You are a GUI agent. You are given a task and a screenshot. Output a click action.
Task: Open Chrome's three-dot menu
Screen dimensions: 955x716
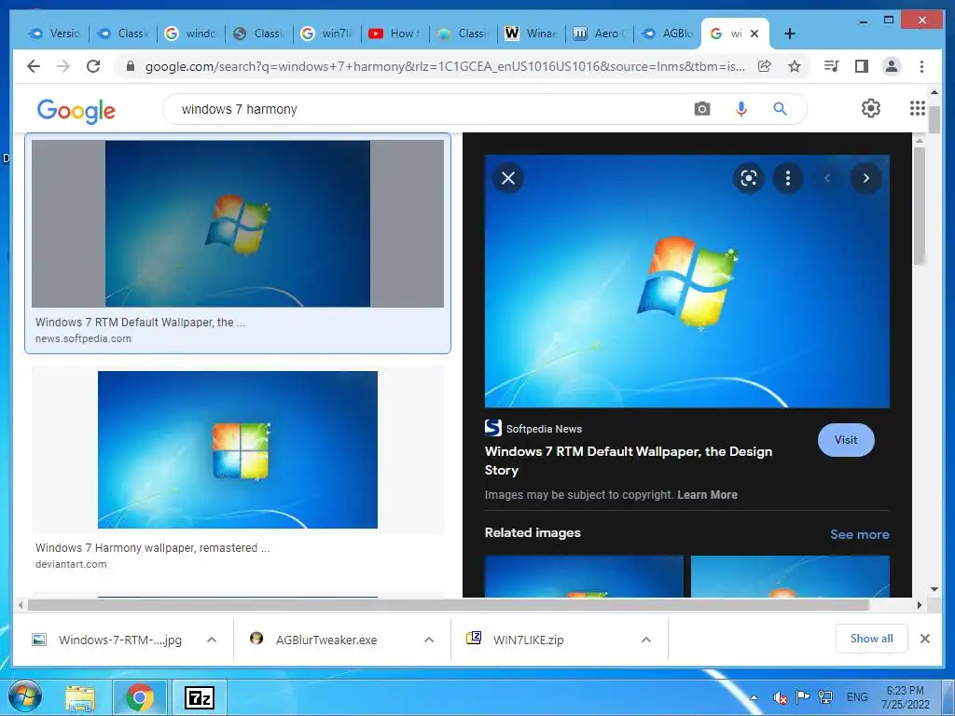point(921,66)
